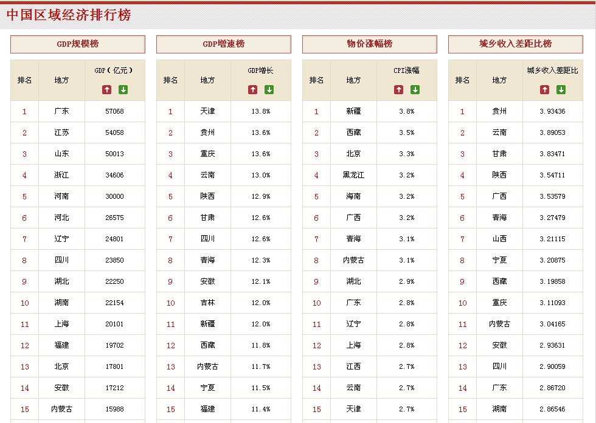The height and width of the screenshot is (423, 596).
Task: Sort 城乡收入差距比 column ascending with red arrow
Action: (x=545, y=89)
